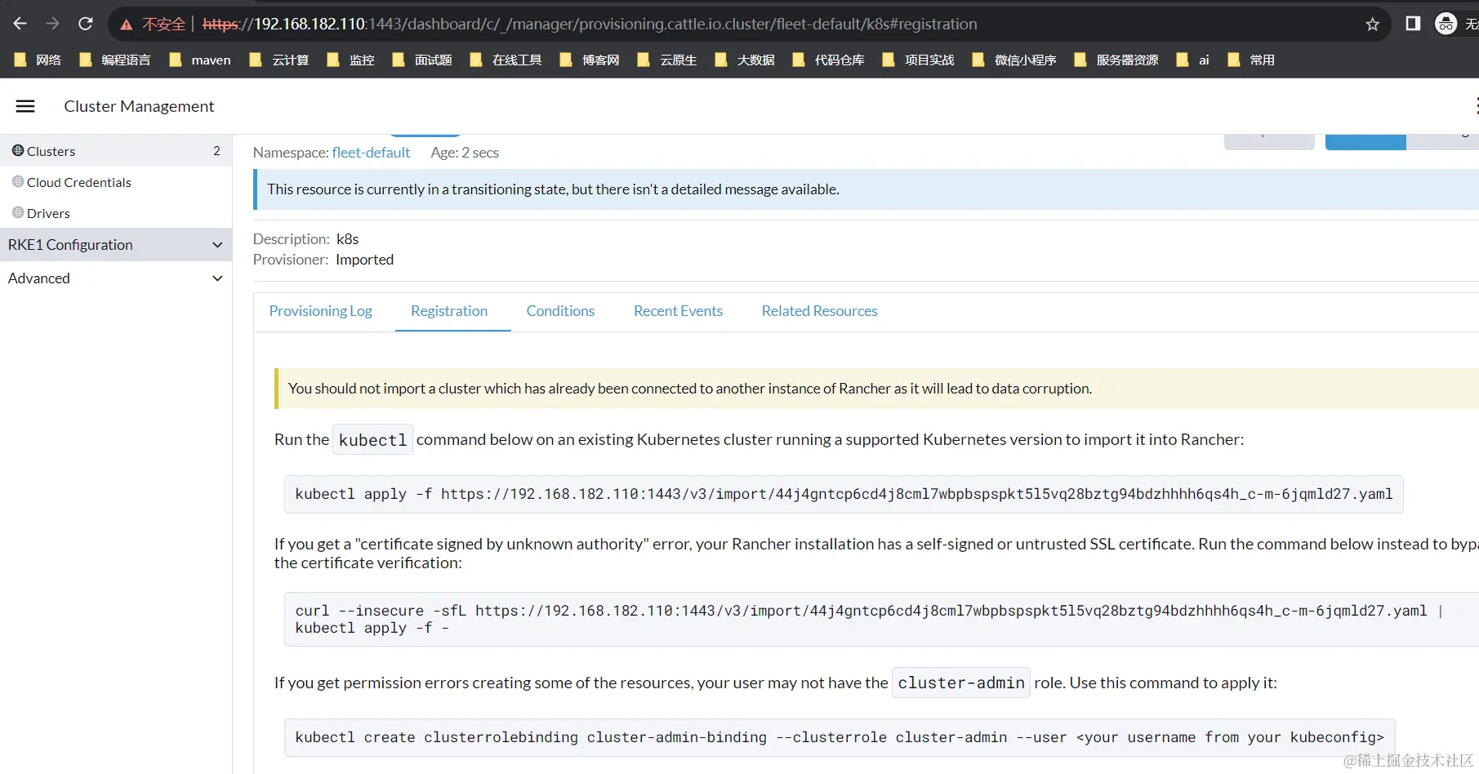Screen dimensions: 1479x774
Task: Open incognito profile icon
Action: 1446,24
